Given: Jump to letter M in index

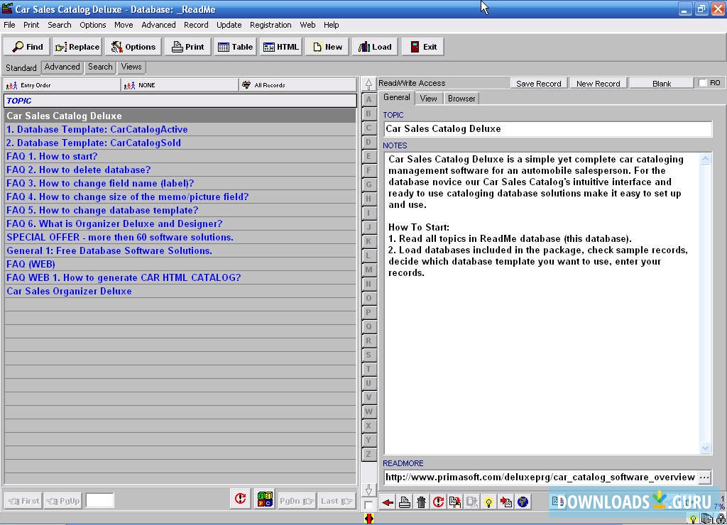Looking at the screenshot, I should click(368, 270).
